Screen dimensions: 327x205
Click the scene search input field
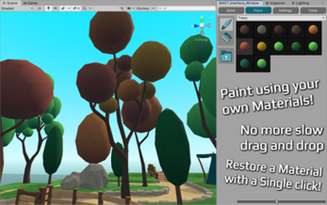186,8
